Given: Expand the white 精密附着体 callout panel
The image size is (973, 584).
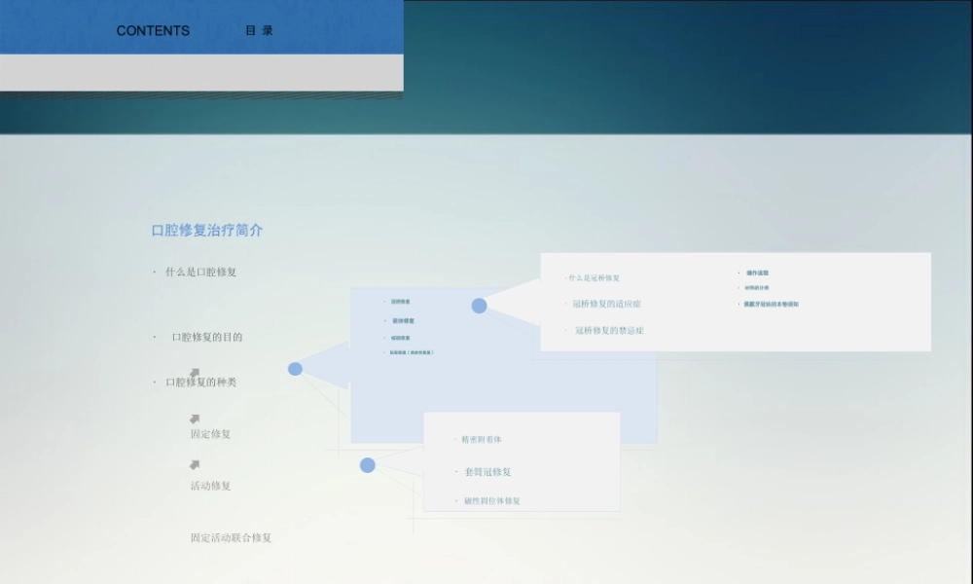Looking at the screenshot, I should pyautogui.click(x=521, y=462).
